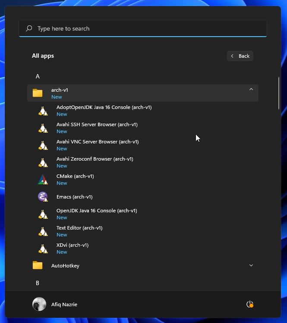Image resolution: width=287 pixels, height=323 pixels.
Task: Go back with the Back button
Action: 240,56
